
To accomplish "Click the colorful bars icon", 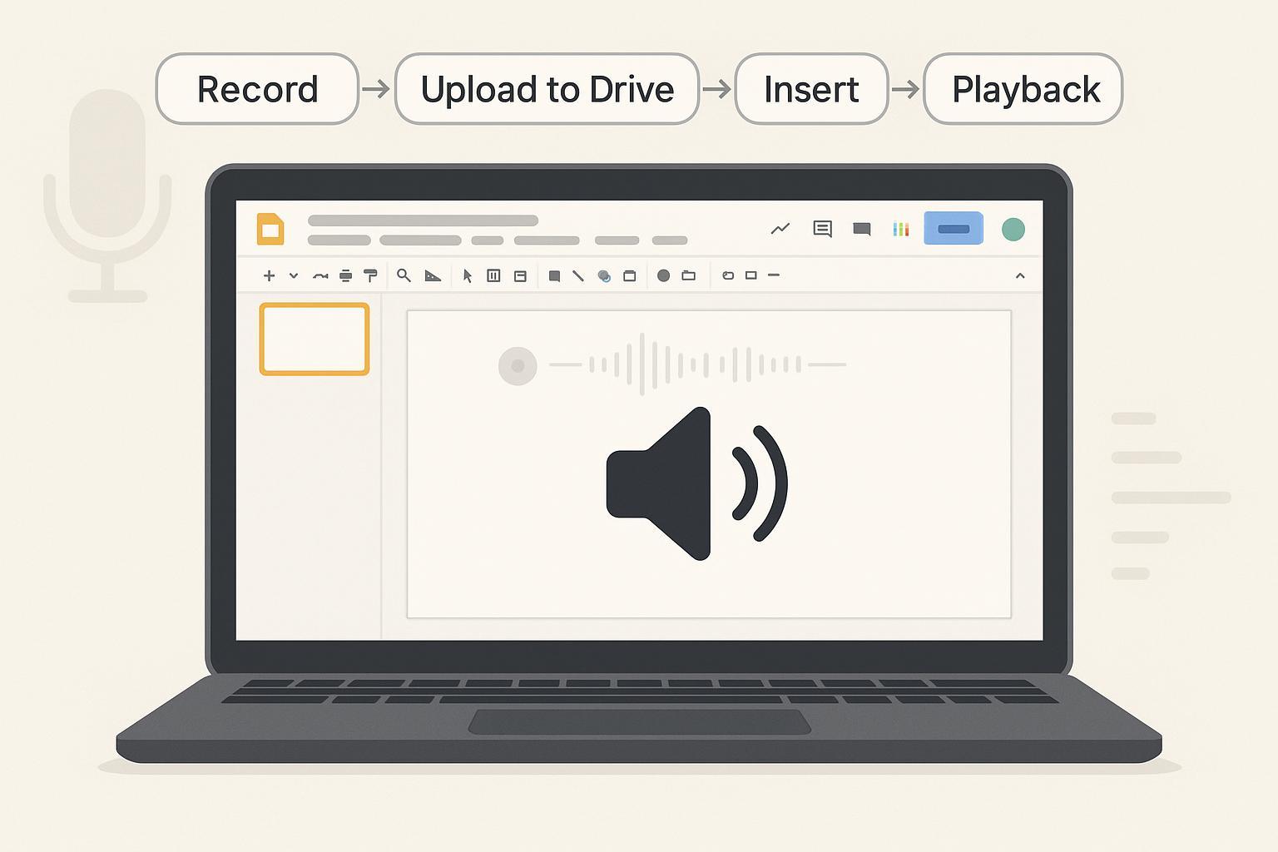I will 901,229.
